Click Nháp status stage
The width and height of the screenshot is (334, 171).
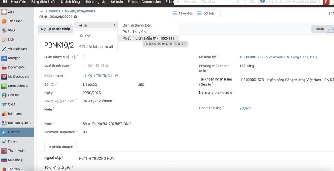pos(319,29)
